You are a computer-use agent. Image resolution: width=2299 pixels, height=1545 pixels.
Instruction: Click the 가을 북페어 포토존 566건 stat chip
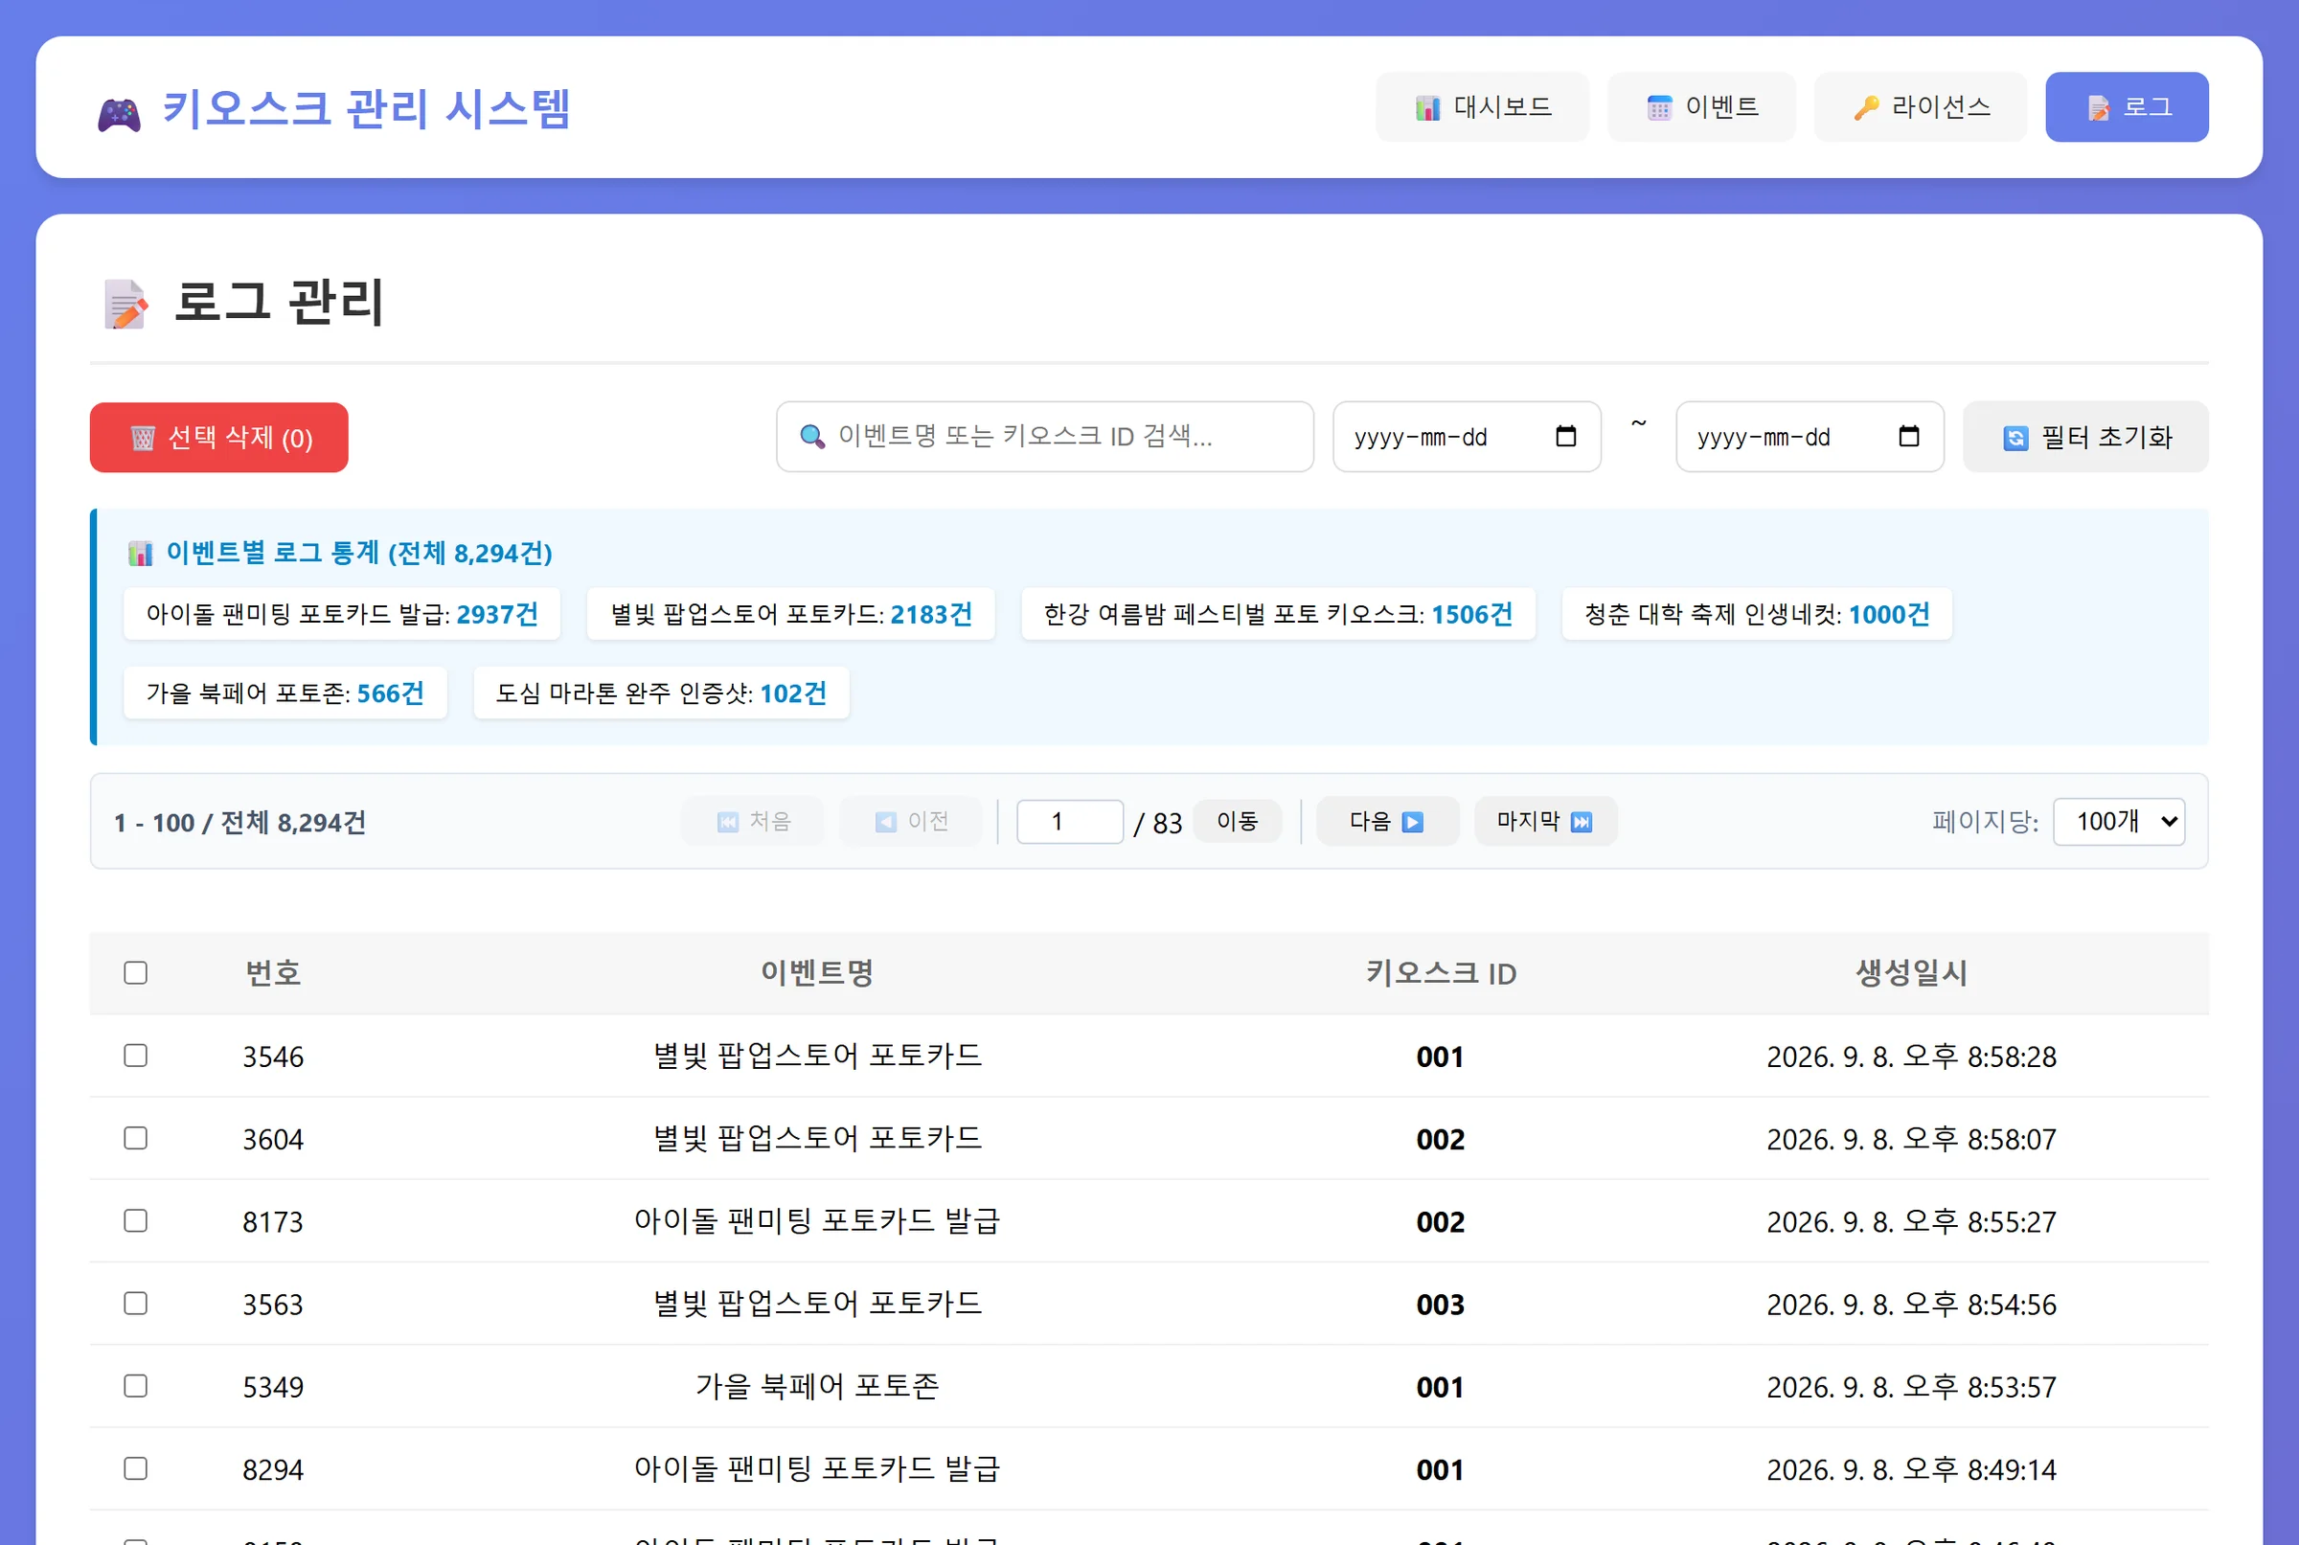(285, 693)
